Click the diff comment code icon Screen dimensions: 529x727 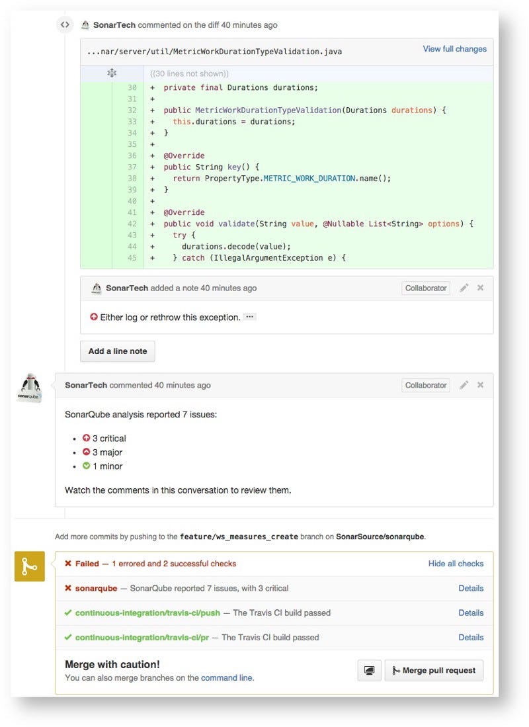point(64,25)
